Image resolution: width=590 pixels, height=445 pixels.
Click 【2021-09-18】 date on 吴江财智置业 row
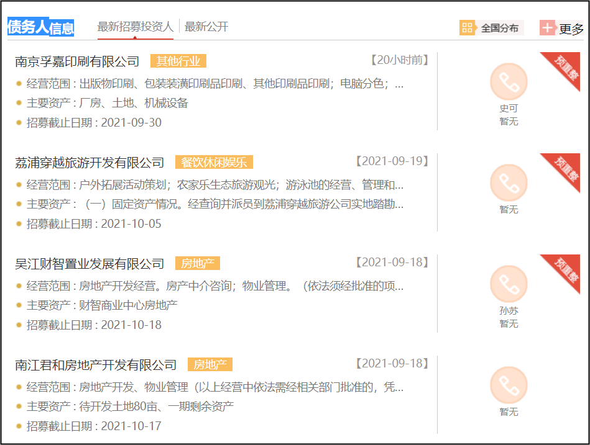point(392,263)
